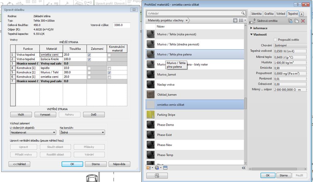
Task: Open the U vložených objektů dropdown
Action: click(x=33, y=132)
